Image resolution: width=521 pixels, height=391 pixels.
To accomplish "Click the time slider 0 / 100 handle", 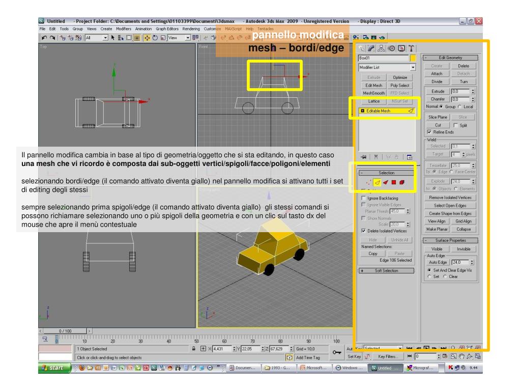I will point(65,331).
